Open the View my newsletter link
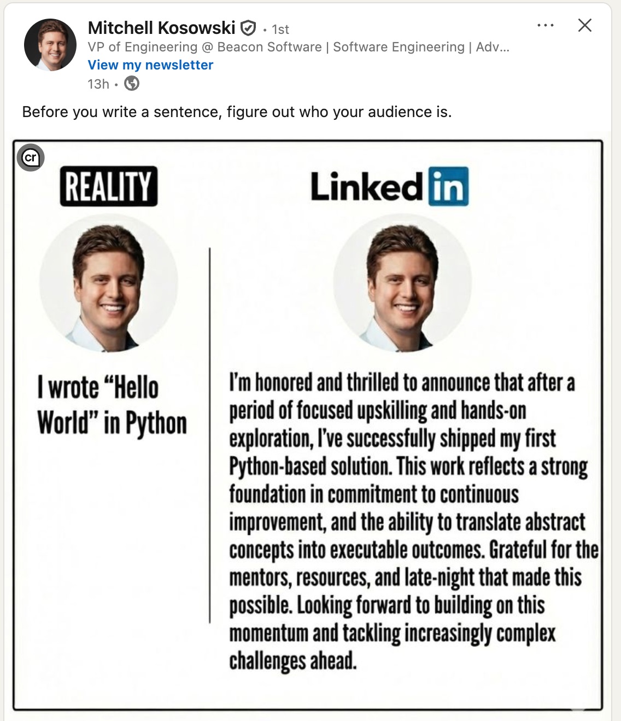 pyautogui.click(x=150, y=65)
